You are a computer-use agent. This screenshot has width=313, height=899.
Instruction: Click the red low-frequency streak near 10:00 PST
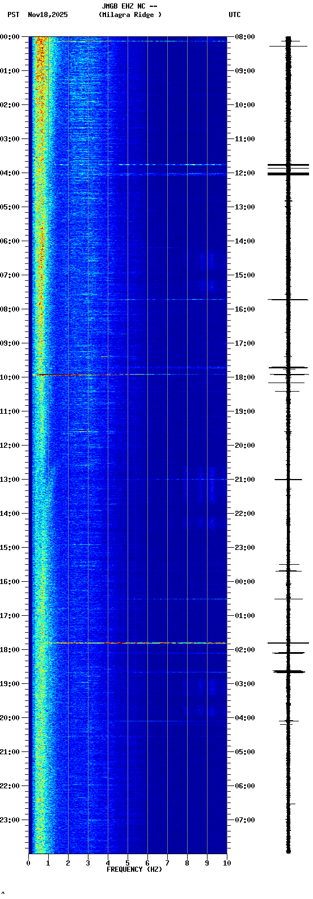pyautogui.click(x=60, y=375)
